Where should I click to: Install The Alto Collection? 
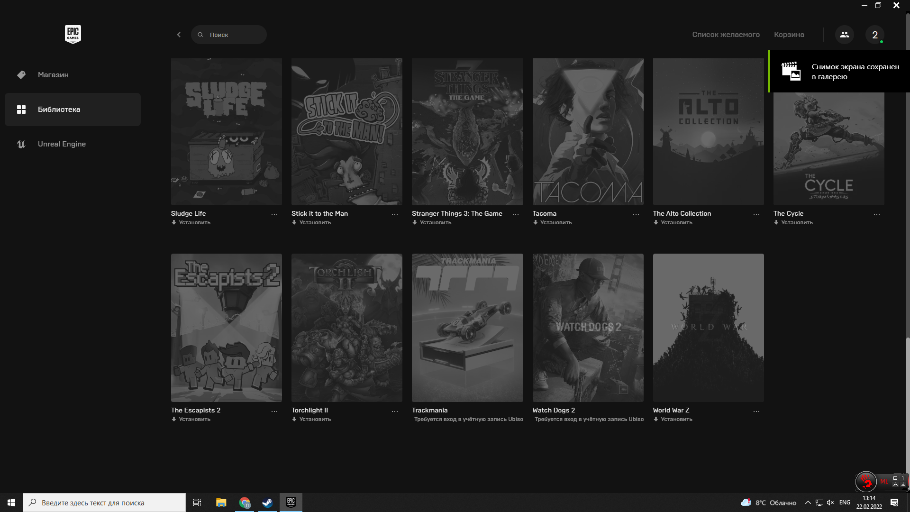tap(673, 222)
